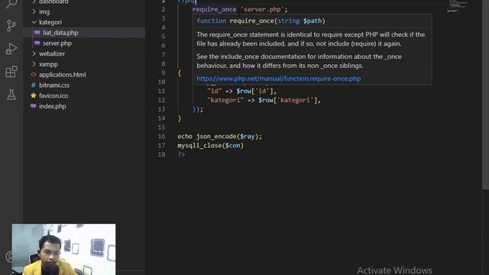489x275 pixels.
Task: Click the PHP icon beside index.php
Action: point(34,106)
